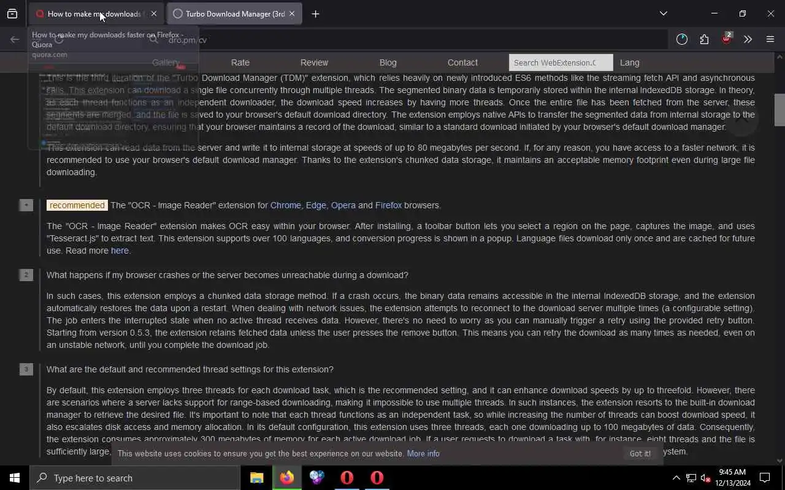The width and height of the screenshot is (785, 490).
Task: Follow the Chrome browser link
Action: click(x=286, y=205)
